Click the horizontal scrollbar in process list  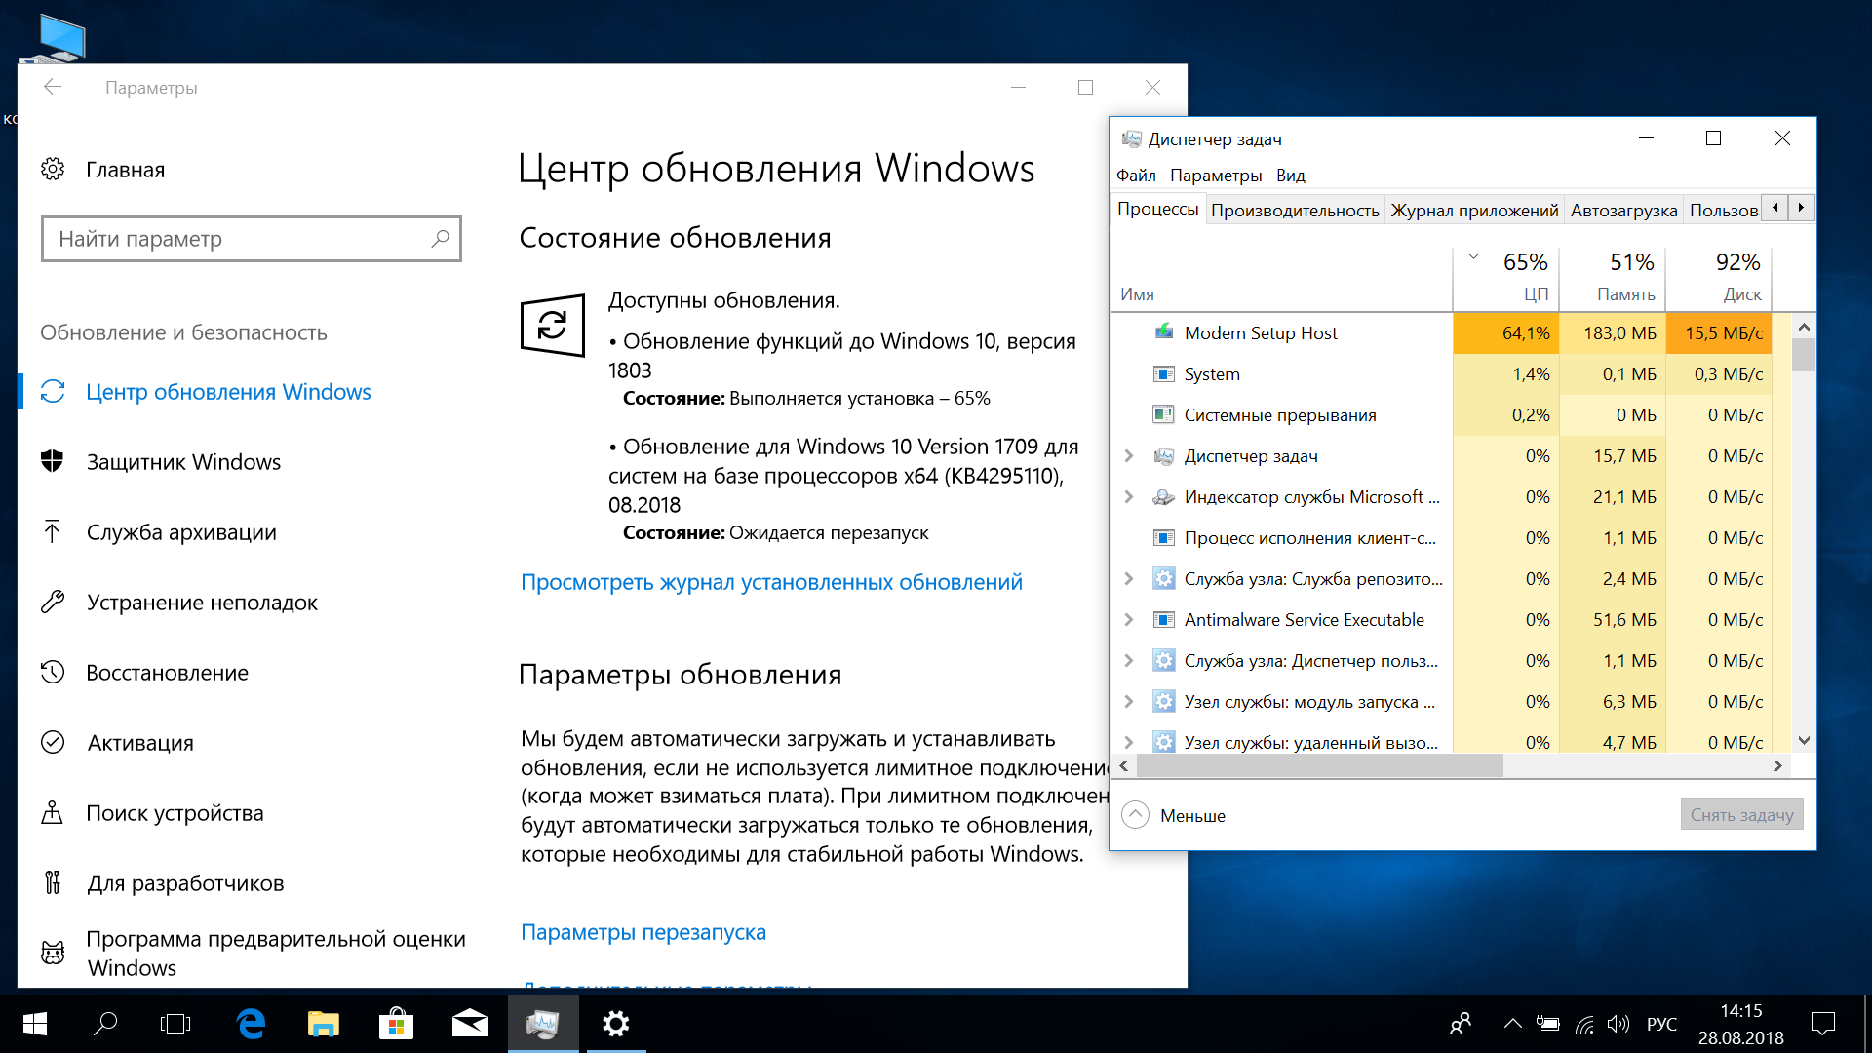click(1320, 766)
